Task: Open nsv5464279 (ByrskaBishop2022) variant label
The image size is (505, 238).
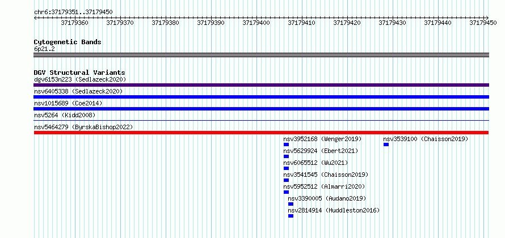Action: pos(83,127)
